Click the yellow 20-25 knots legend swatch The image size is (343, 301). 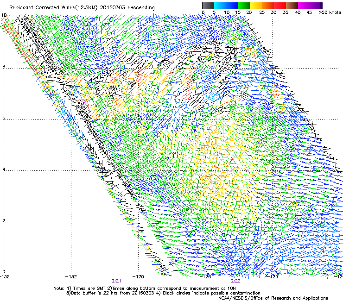pyautogui.click(x=256, y=6)
